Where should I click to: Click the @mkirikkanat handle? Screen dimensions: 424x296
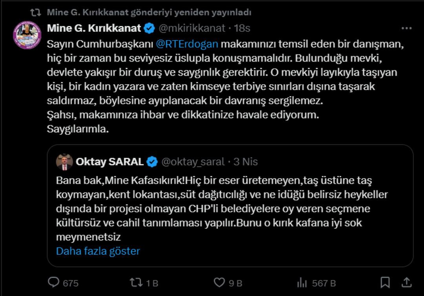click(192, 28)
